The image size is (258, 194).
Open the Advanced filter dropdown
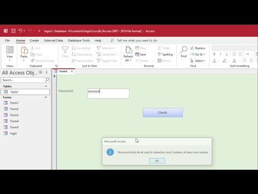(106, 54)
